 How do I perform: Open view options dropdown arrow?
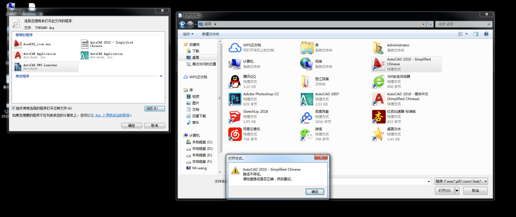click(466, 34)
